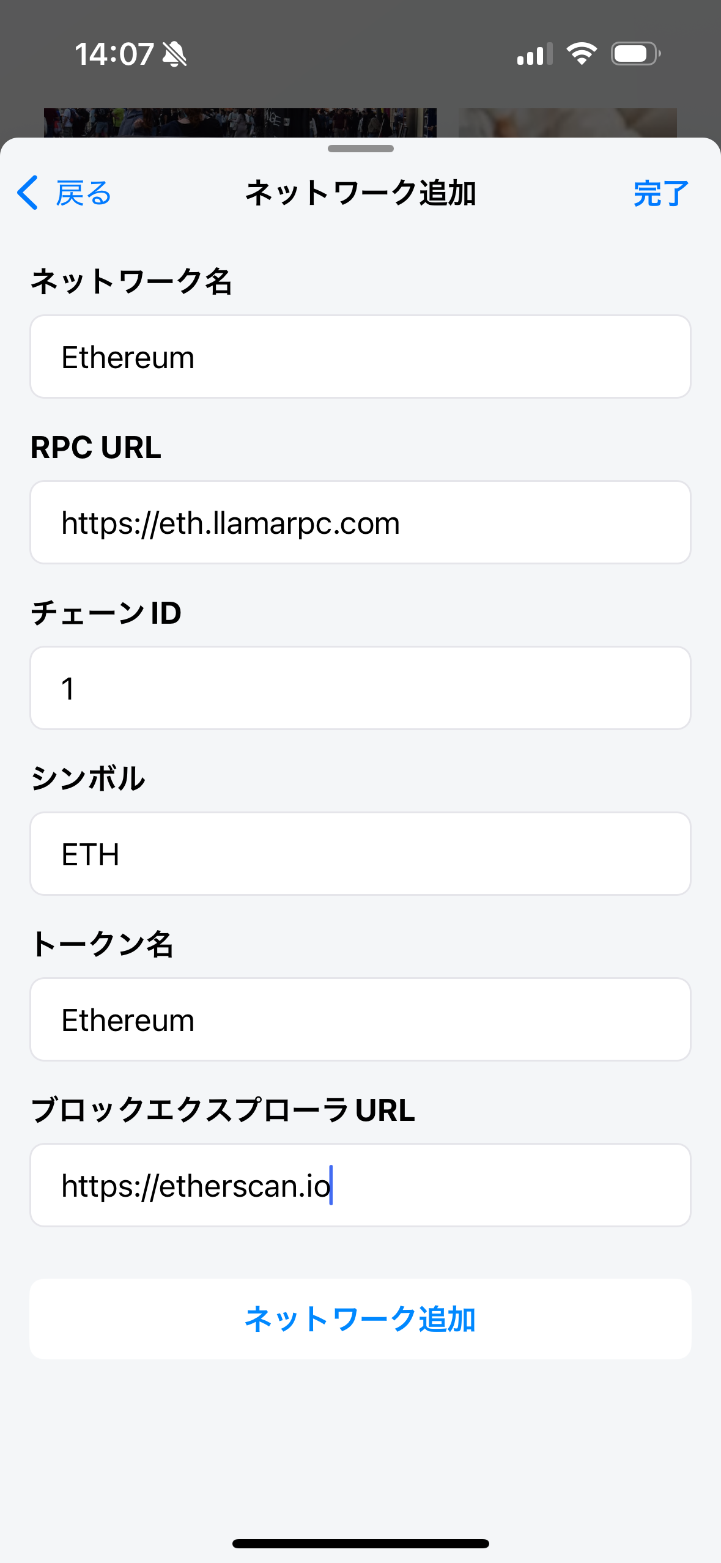Tap the 14:07 clock in status bar
The image size is (721, 1563).
click(x=114, y=54)
